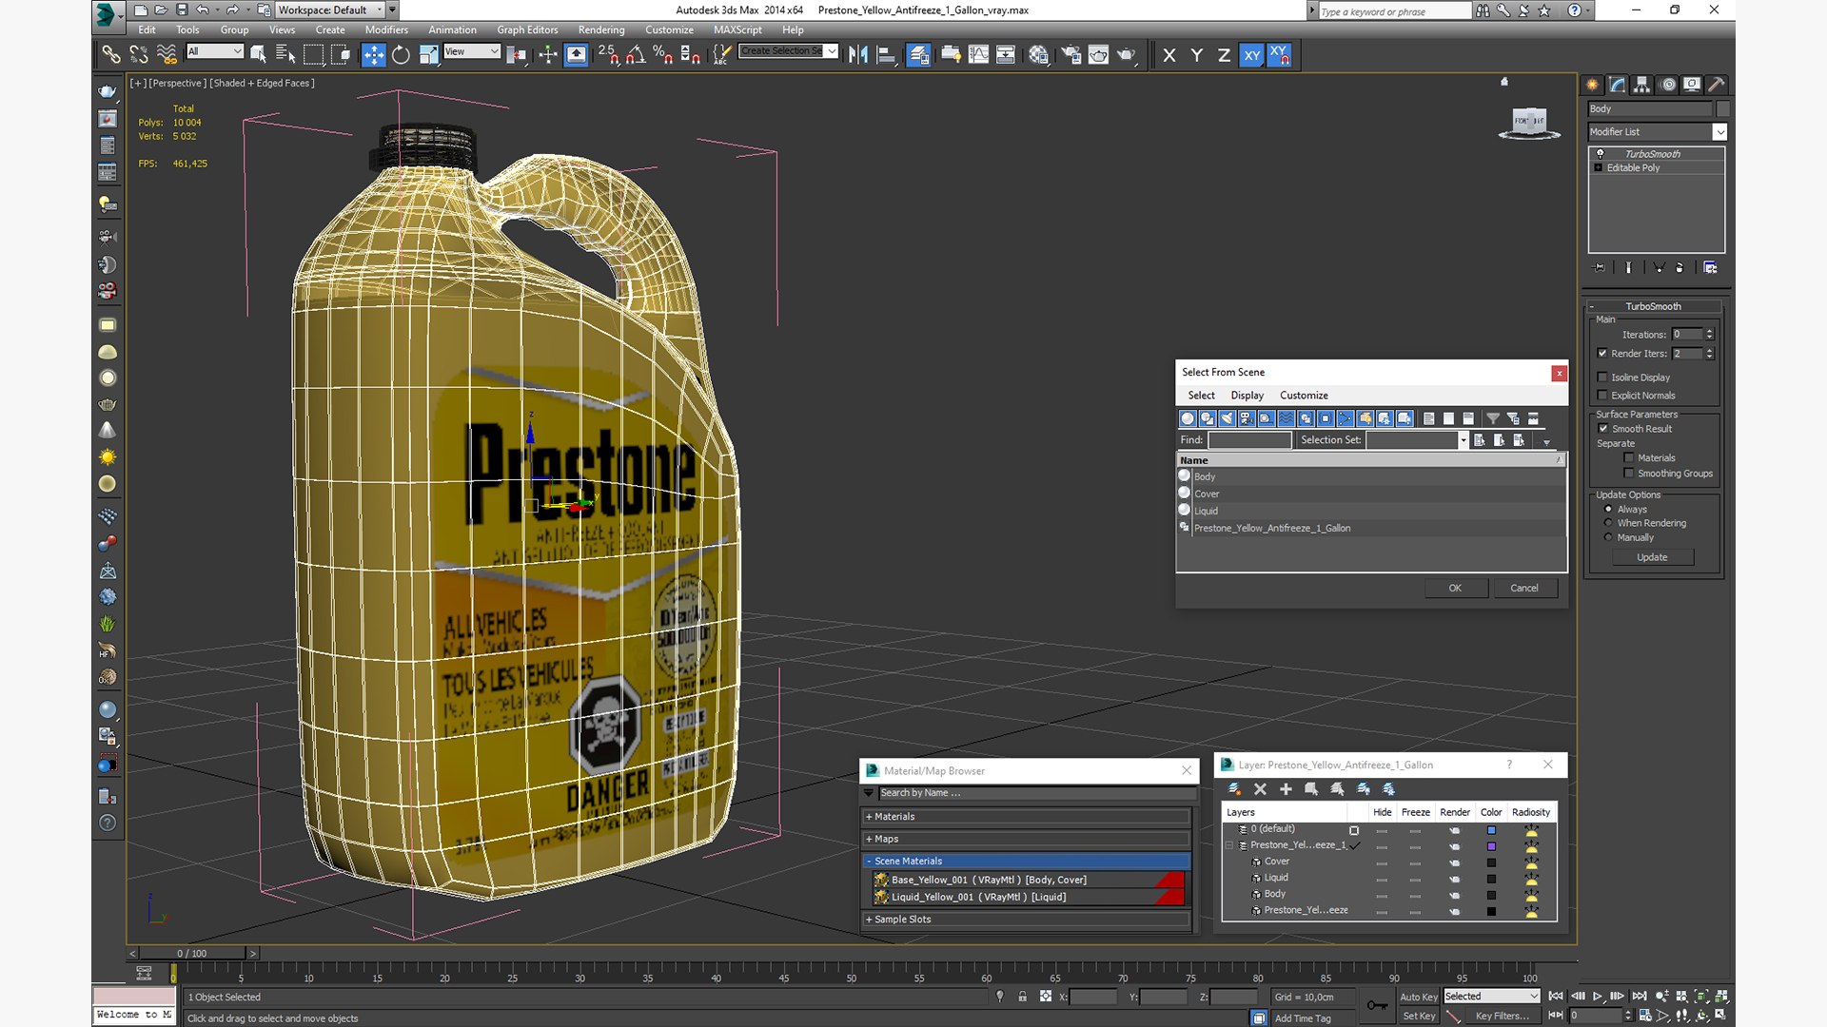Click the Select by Name icon

coord(285,55)
